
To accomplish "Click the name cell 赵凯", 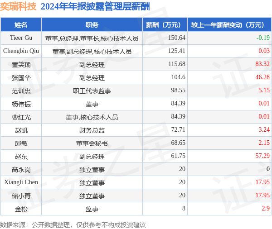I will pyautogui.click(x=21, y=130).
